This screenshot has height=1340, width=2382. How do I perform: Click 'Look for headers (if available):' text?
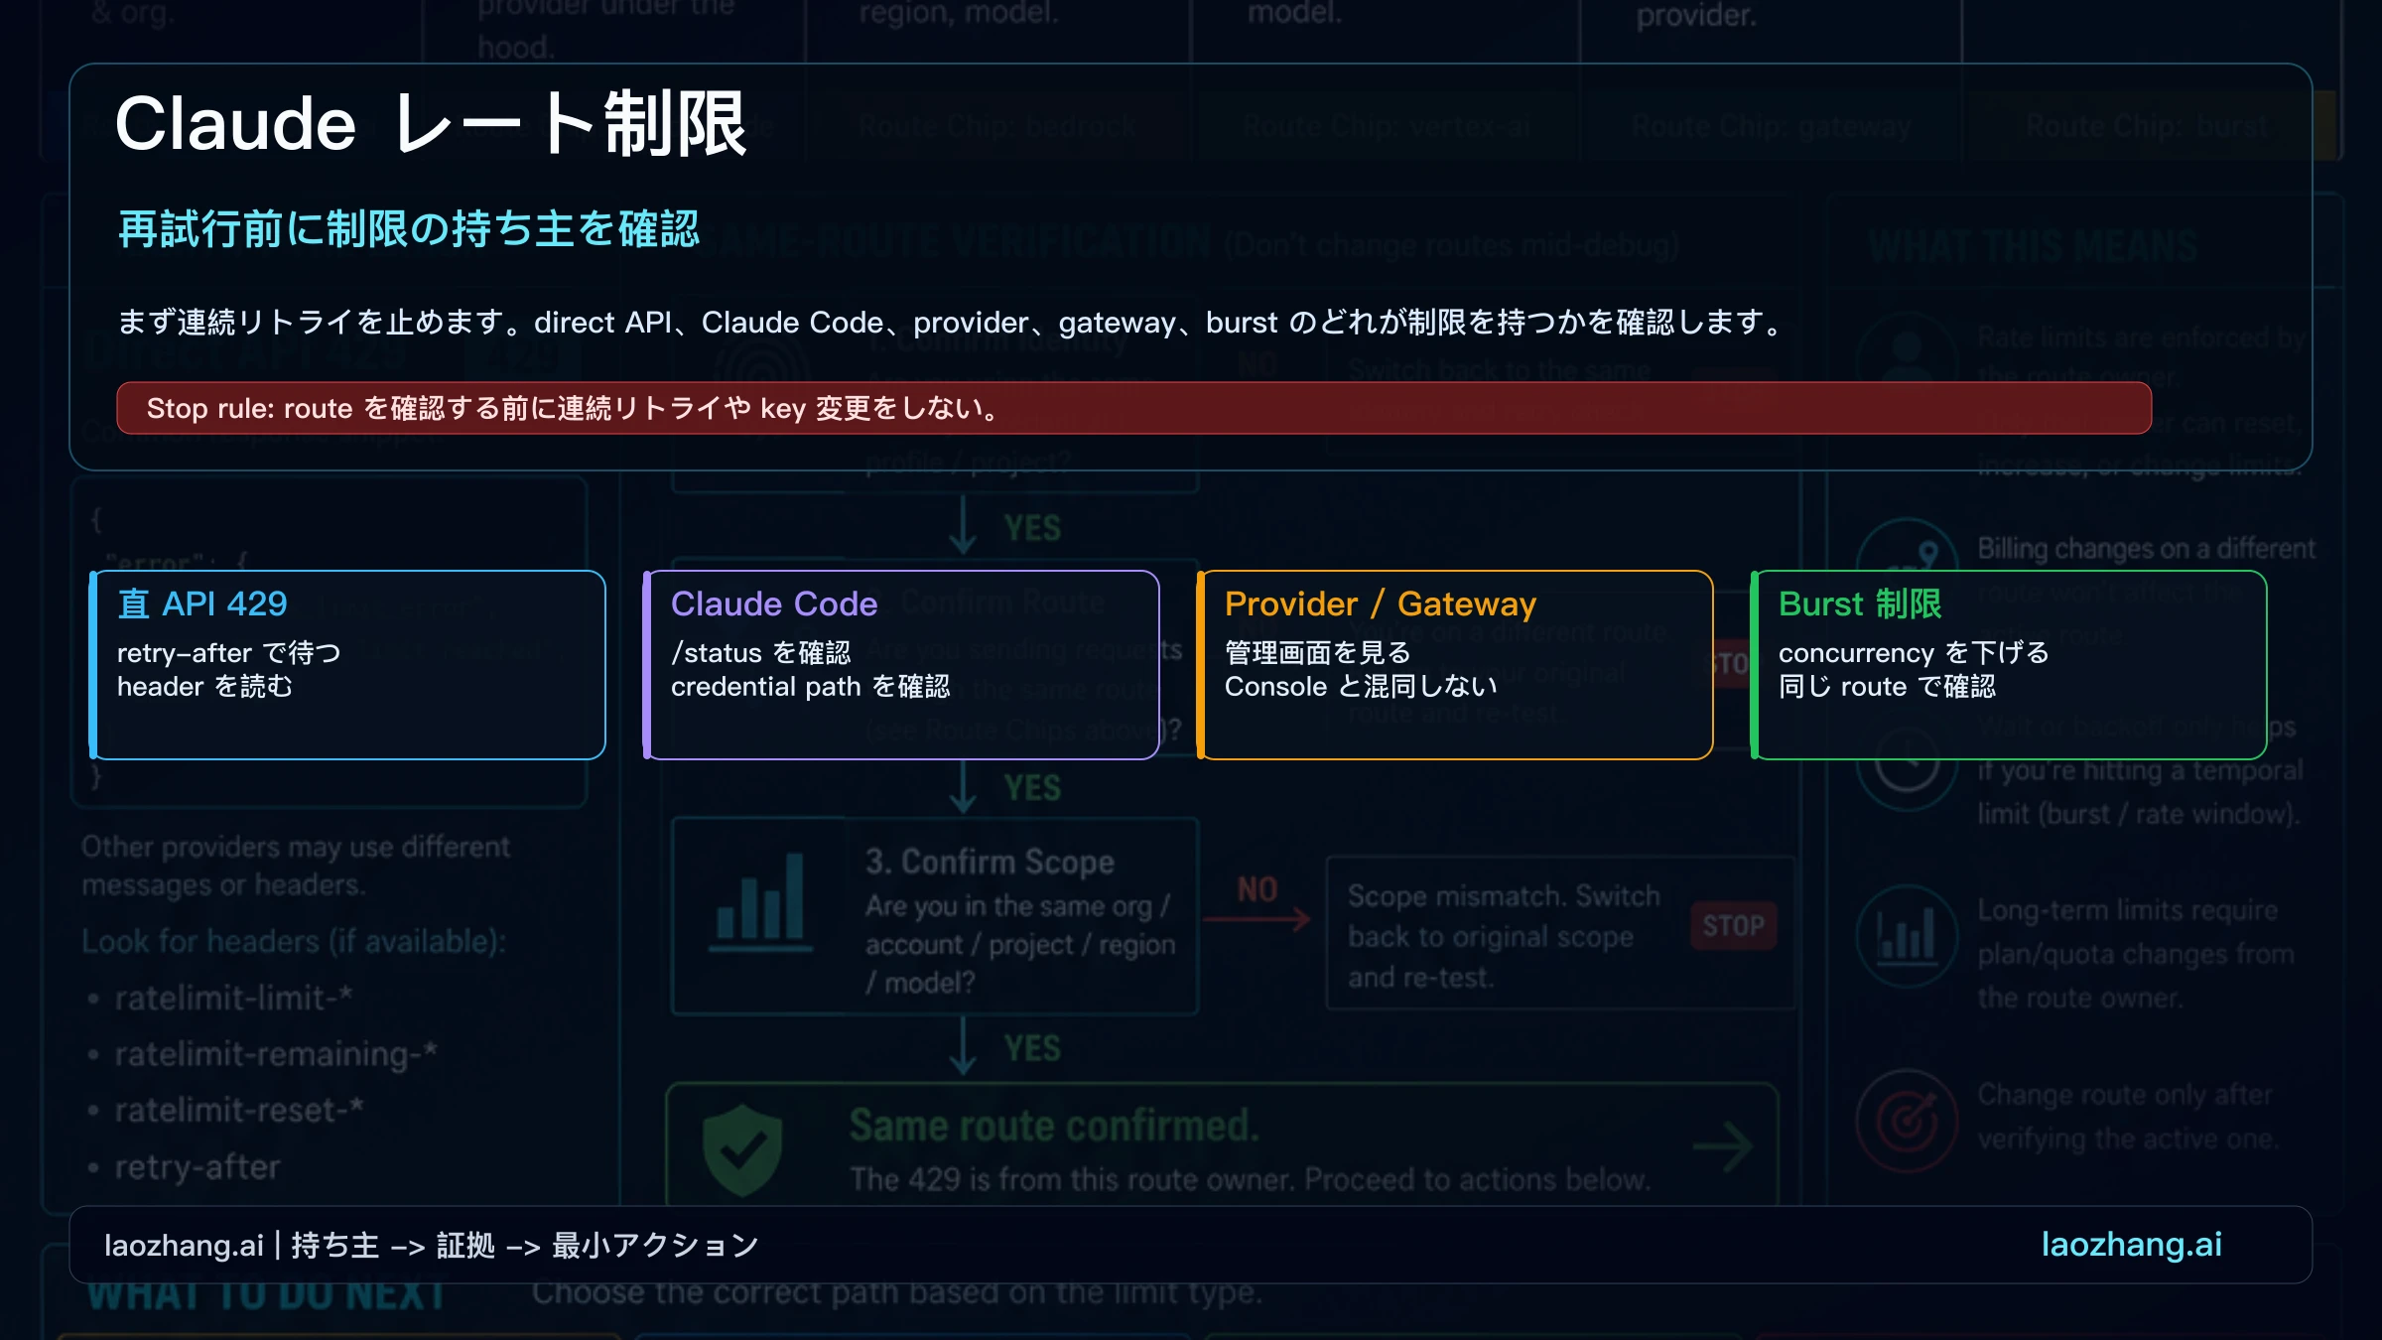[294, 941]
